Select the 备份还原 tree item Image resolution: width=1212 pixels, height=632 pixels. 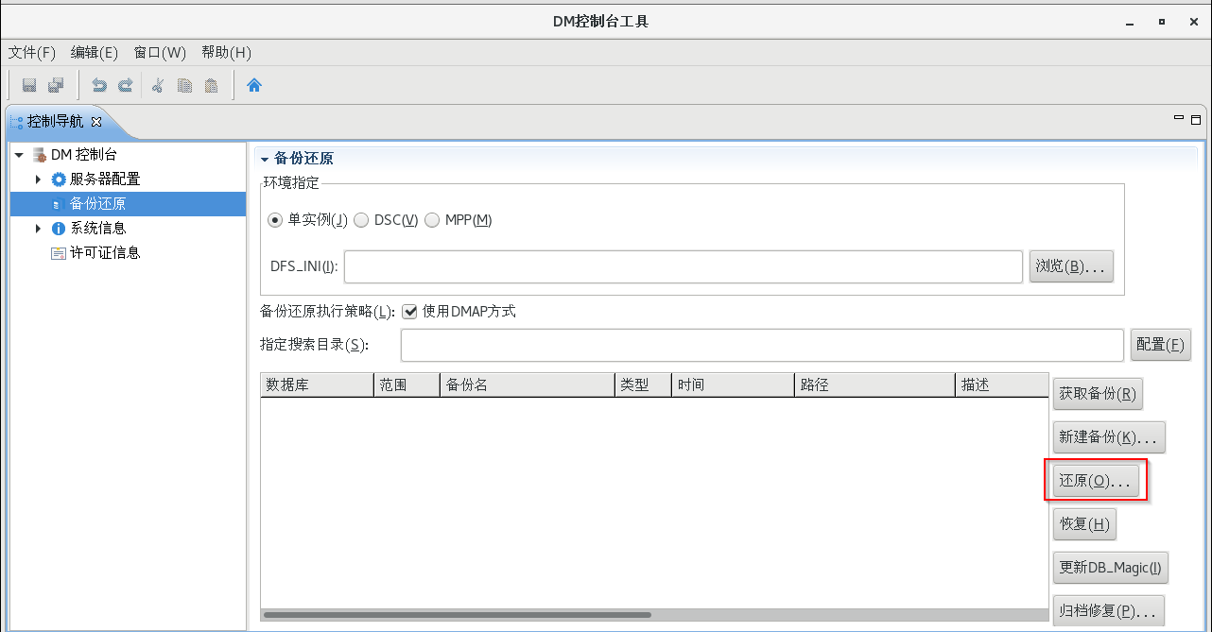pos(128,204)
